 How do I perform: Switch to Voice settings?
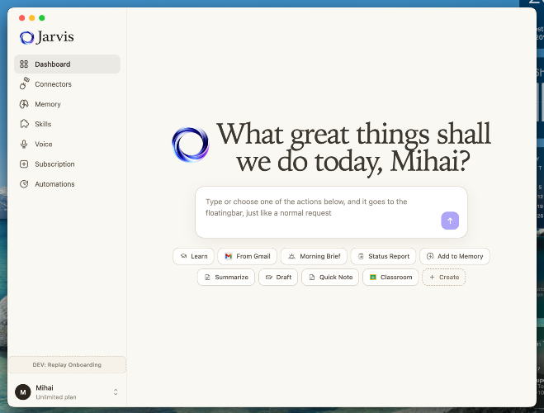point(68,144)
